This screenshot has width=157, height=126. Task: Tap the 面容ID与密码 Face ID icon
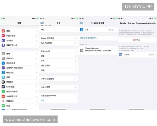[x=3, y=92]
